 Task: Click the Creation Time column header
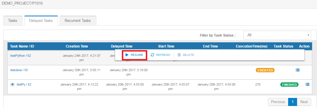point(77,46)
